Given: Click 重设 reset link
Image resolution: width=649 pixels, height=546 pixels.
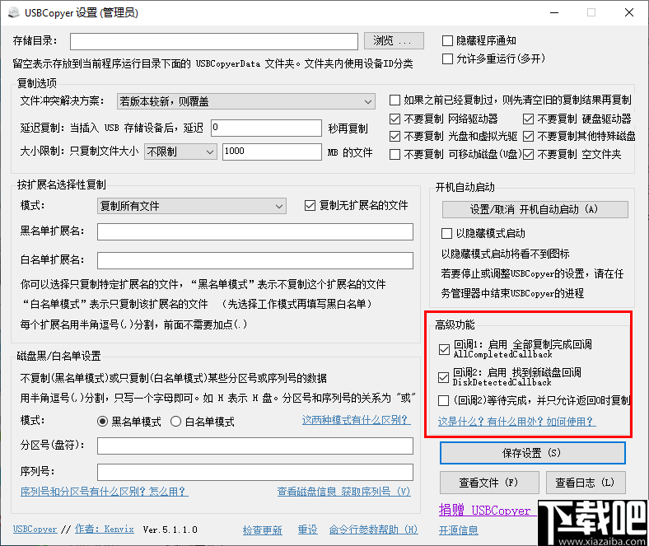Looking at the screenshot, I should [x=307, y=530].
